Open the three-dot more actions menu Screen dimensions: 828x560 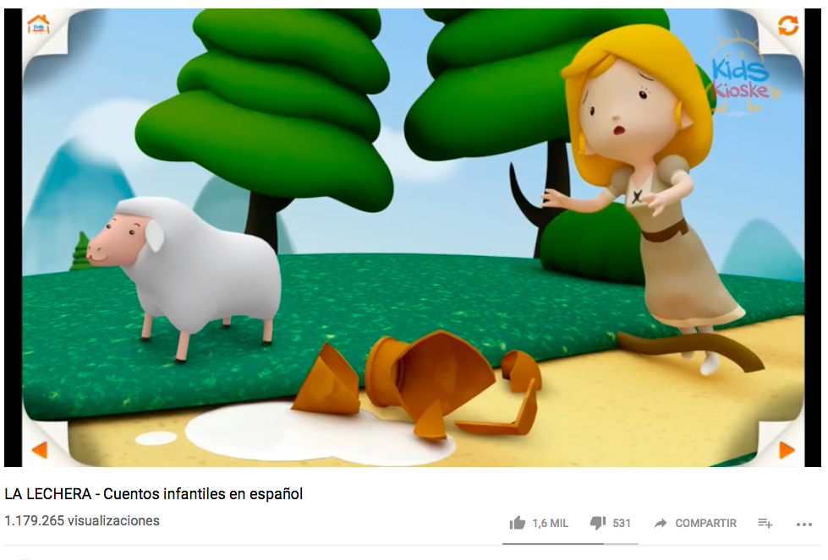tap(803, 525)
